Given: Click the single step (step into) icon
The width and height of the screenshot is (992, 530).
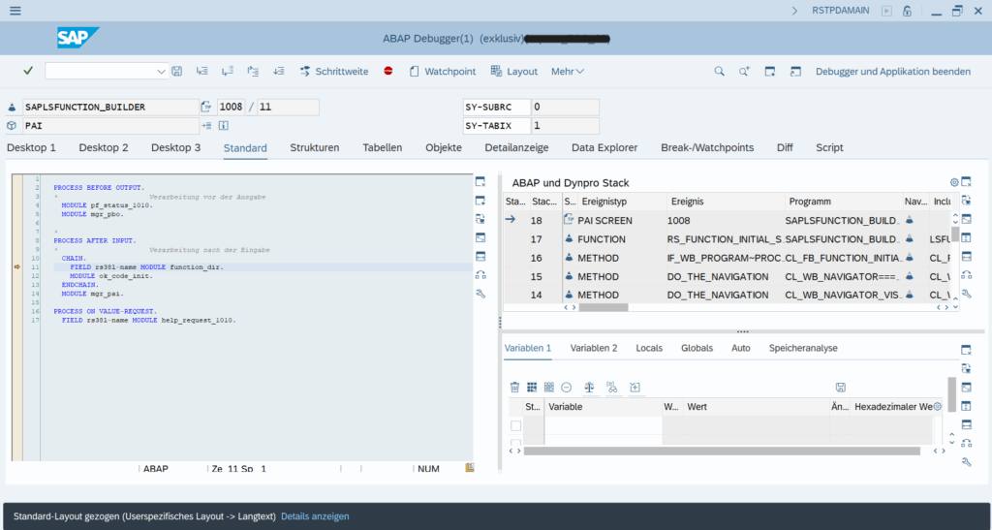Looking at the screenshot, I should click(201, 72).
